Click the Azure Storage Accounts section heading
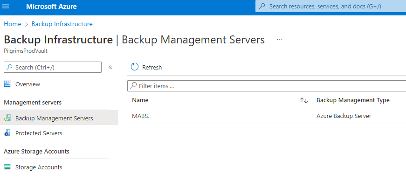406x195 pixels. pos(36,151)
